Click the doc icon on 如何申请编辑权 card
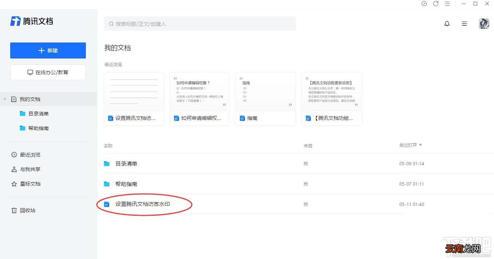This screenshot has width=494, height=259. pyautogui.click(x=177, y=118)
